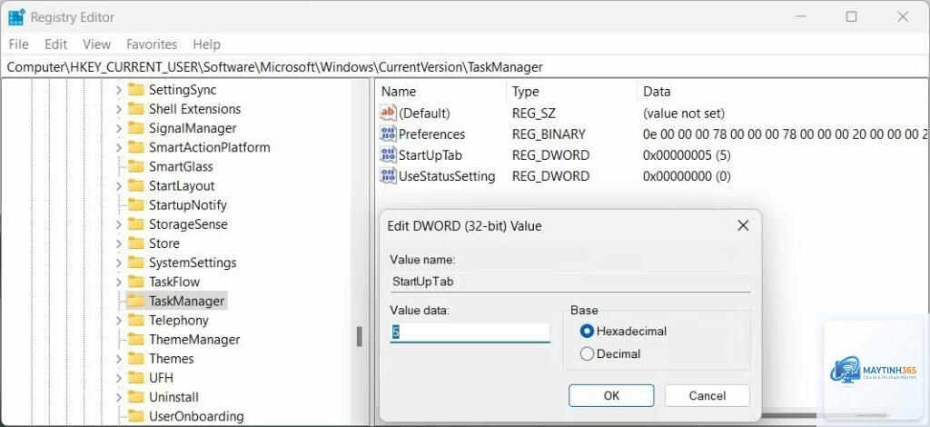Click the (value not set) data cell
930x427 pixels.
tap(684, 113)
